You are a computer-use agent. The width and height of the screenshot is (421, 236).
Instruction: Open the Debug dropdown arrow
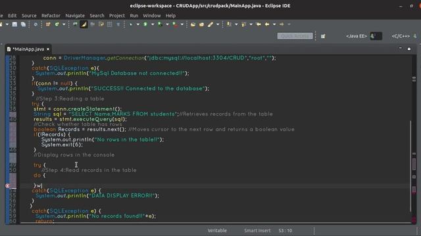[x=138, y=24]
